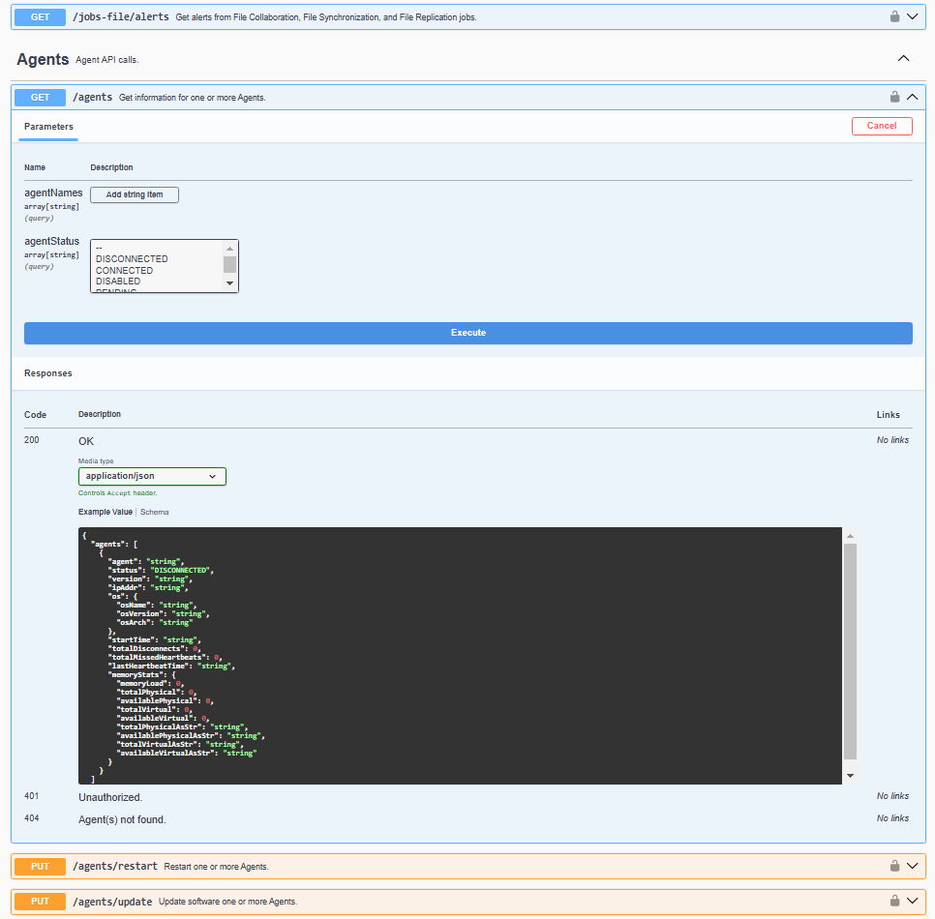Expand PUT /agents/update operation
935x919 pixels.
[912, 902]
